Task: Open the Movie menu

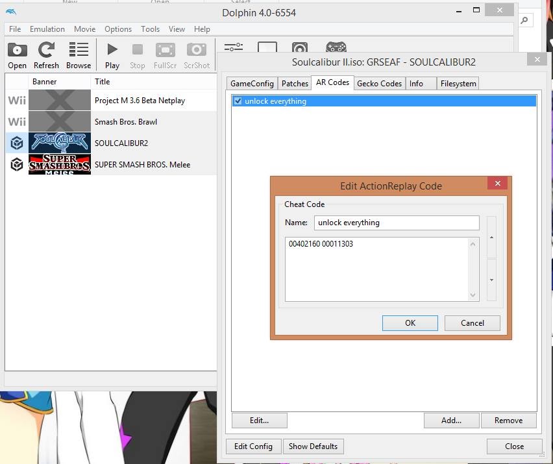Action: pos(84,29)
